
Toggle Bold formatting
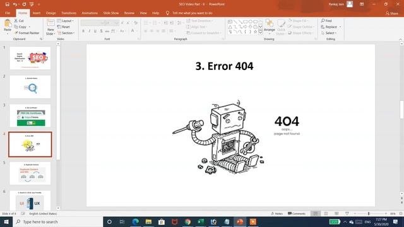[83, 31]
